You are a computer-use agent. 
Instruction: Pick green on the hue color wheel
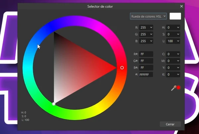[51, 109]
